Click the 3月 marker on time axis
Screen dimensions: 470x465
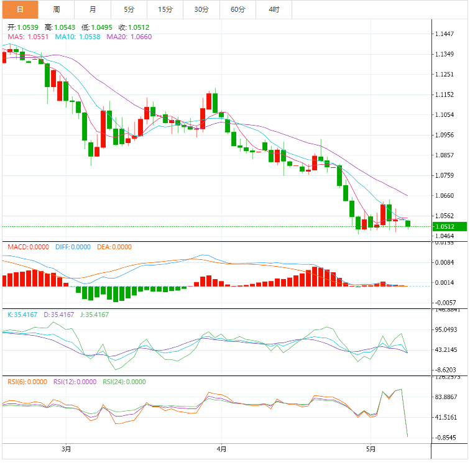coord(67,449)
